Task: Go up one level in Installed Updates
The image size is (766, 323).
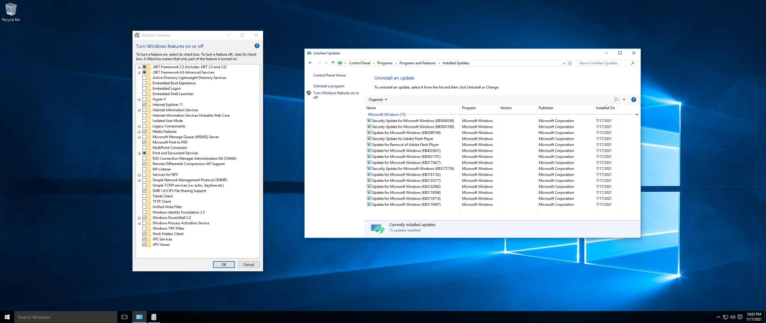Action: coord(333,63)
